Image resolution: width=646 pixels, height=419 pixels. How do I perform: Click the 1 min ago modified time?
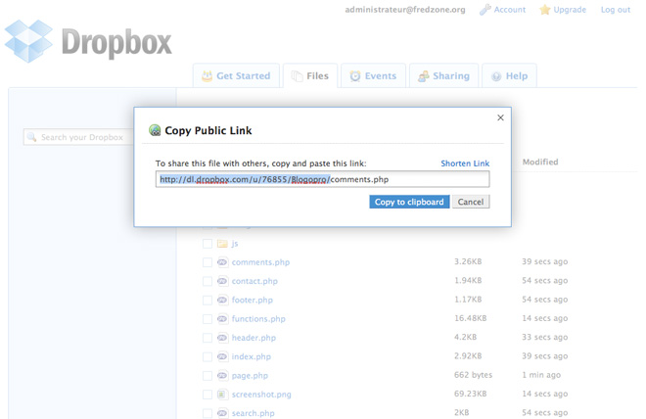click(541, 375)
